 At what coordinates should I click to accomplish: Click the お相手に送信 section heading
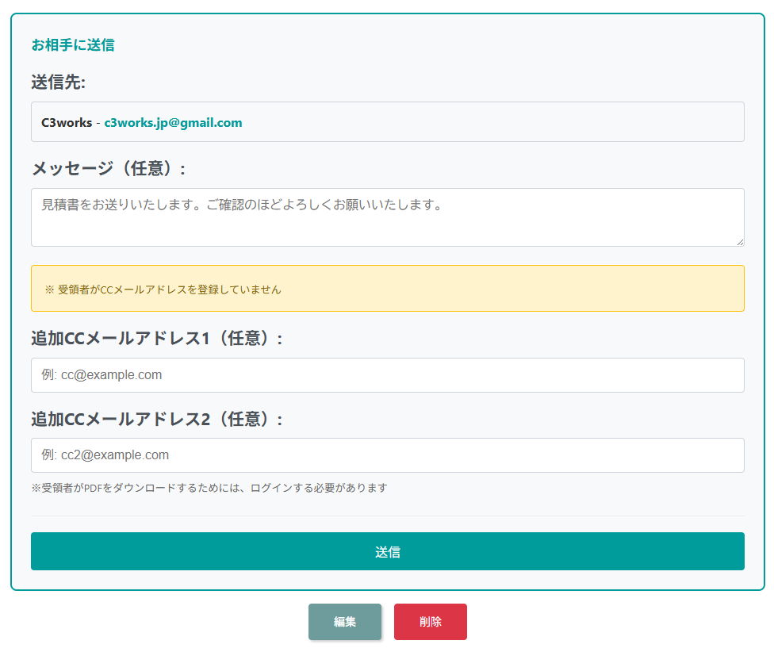(x=73, y=45)
